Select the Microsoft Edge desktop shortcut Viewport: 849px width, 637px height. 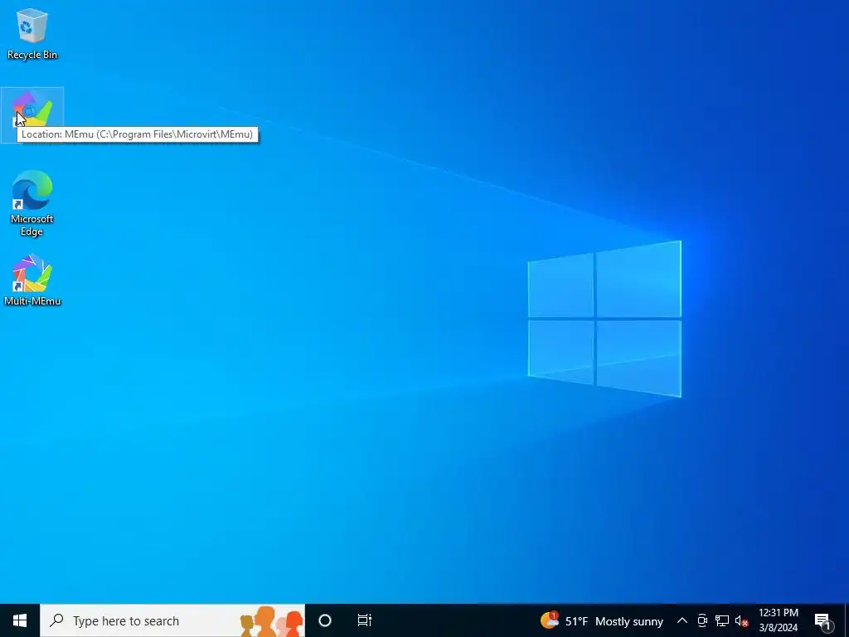[x=32, y=203]
